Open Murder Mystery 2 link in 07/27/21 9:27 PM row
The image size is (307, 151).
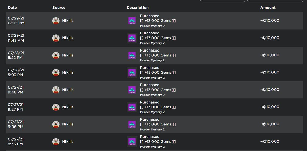pyautogui.click(x=152, y=112)
